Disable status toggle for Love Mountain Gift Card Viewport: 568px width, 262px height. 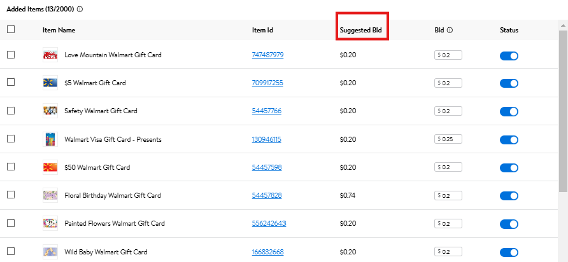[509, 55]
